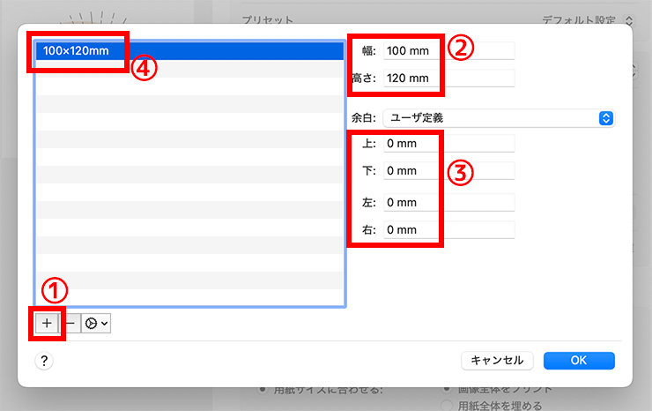Click the first empty row below 100×120mm

(x=189, y=69)
